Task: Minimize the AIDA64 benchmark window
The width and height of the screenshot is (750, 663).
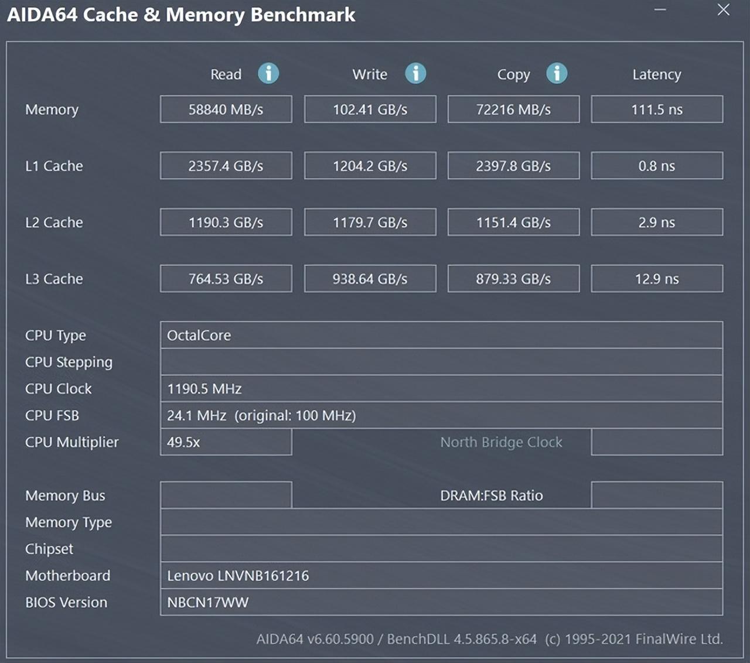Action: point(660,10)
